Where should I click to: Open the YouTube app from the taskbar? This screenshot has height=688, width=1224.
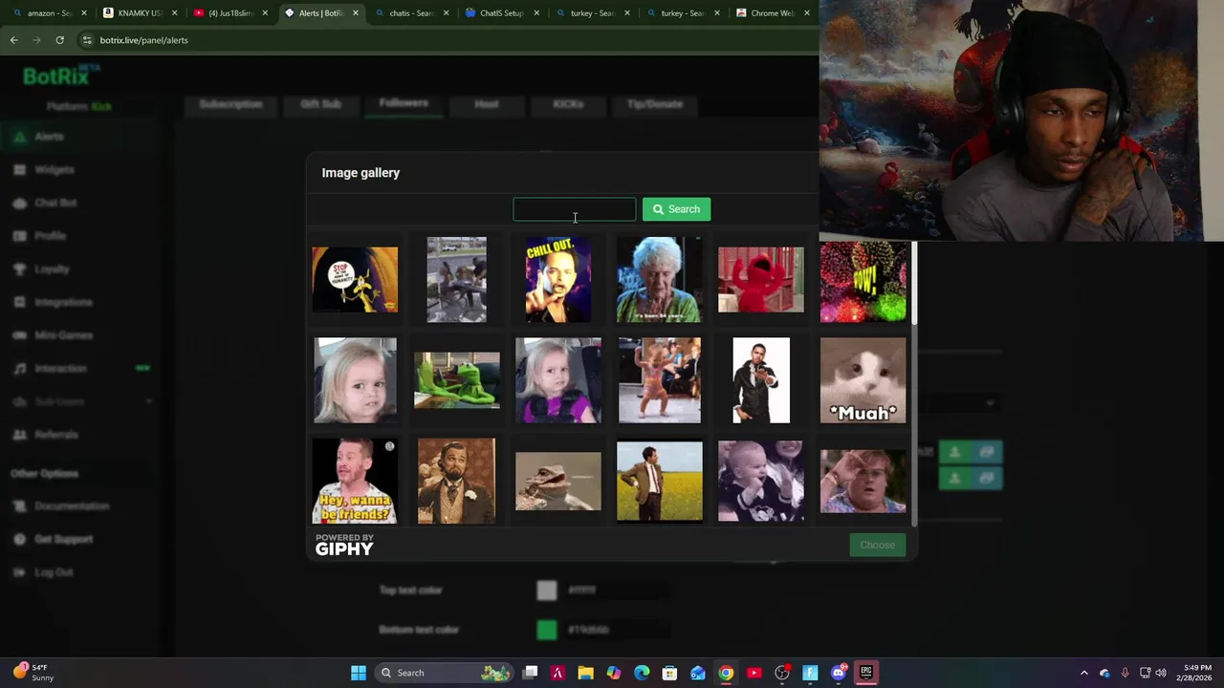click(754, 673)
